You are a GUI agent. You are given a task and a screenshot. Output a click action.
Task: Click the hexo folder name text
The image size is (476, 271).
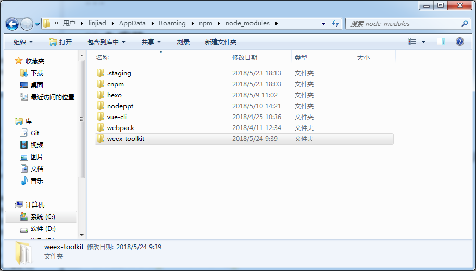point(115,95)
